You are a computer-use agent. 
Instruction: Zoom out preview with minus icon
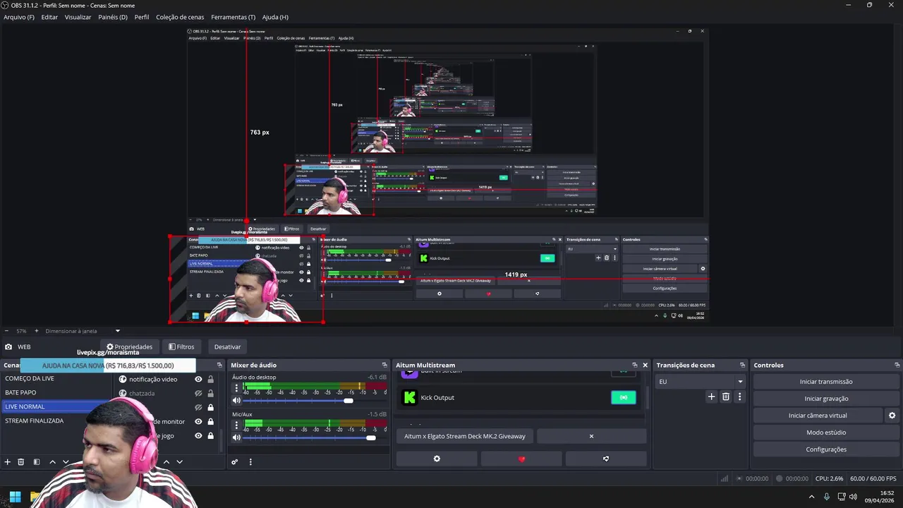[7, 331]
